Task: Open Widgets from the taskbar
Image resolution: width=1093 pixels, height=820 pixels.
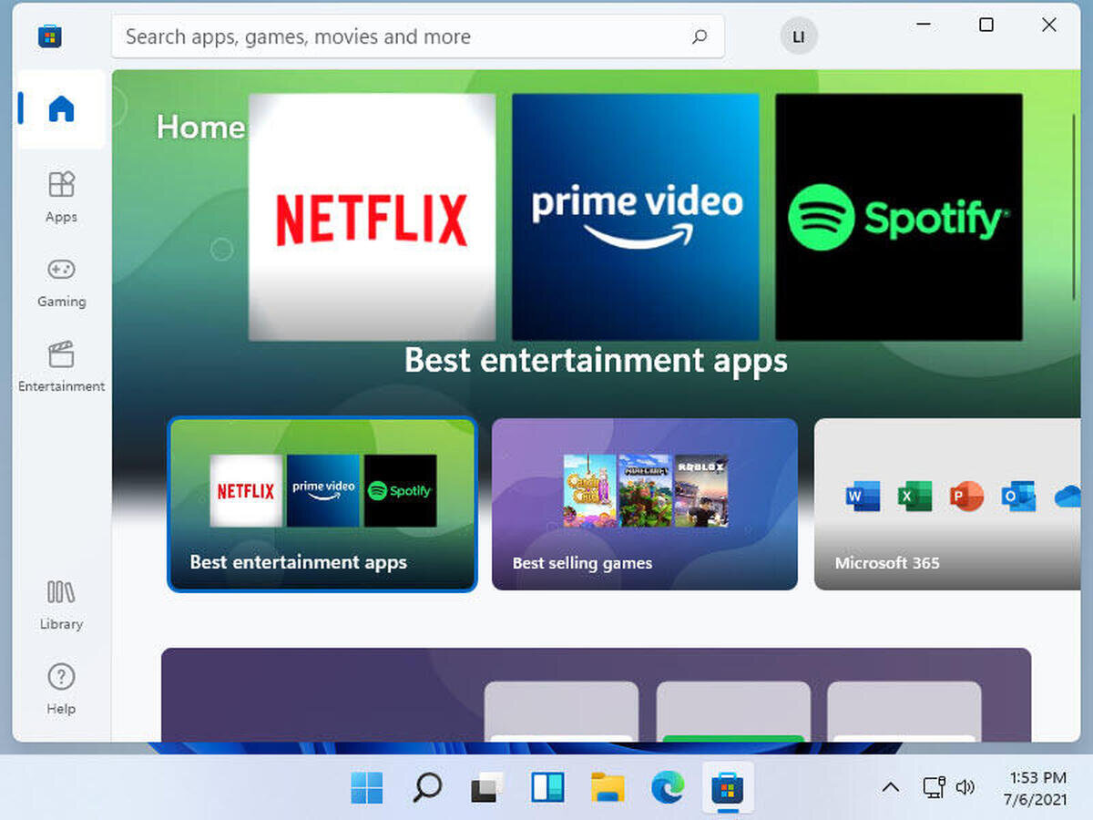Action: click(x=547, y=788)
